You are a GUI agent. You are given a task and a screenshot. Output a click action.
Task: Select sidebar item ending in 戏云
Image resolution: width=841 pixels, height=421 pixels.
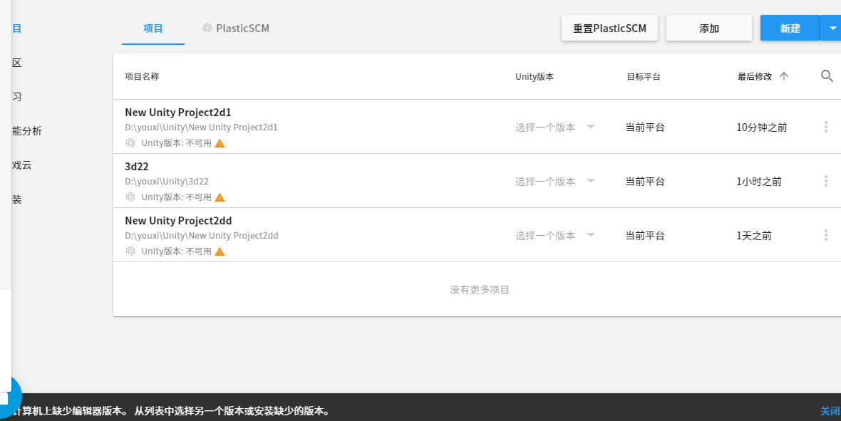point(22,165)
